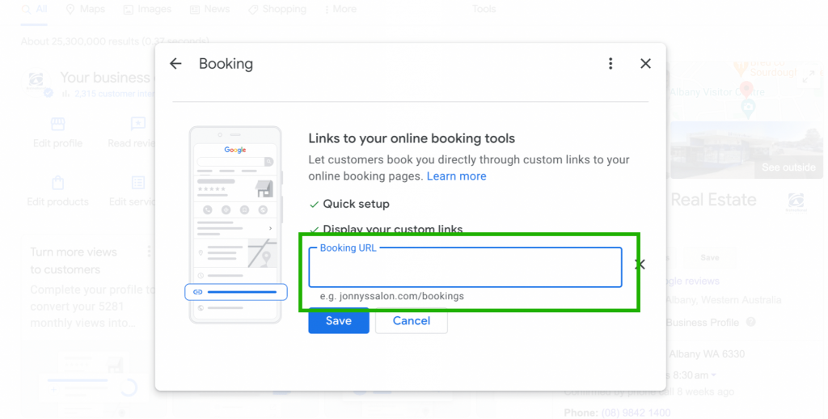828x419 pixels.
Task: Open the More search options menu
Action: [x=340, y=10]
